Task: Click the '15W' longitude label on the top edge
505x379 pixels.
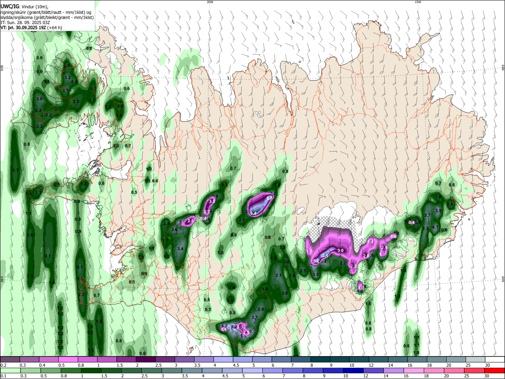Action: point(418,2)
